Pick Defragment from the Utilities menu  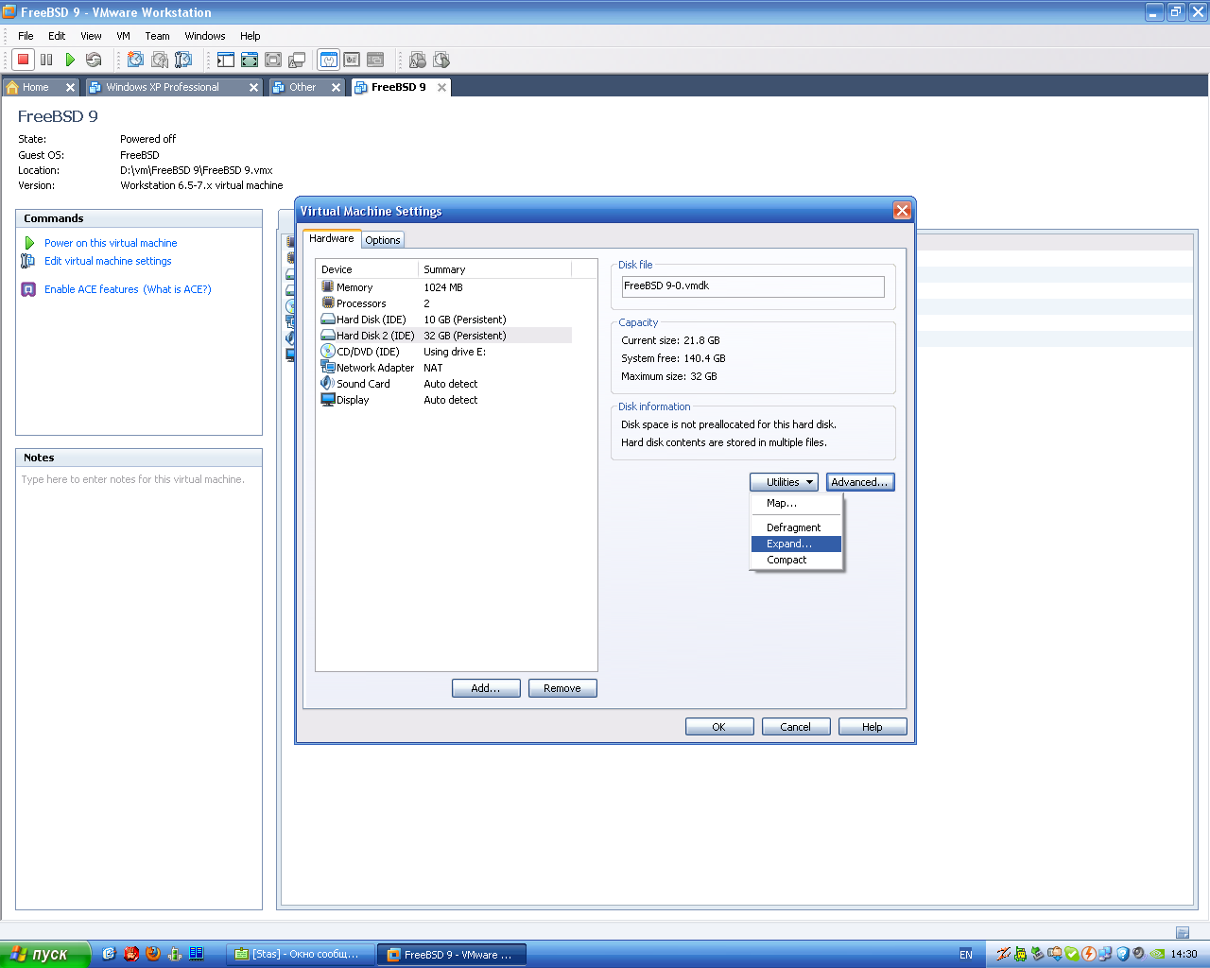point(793,527)
